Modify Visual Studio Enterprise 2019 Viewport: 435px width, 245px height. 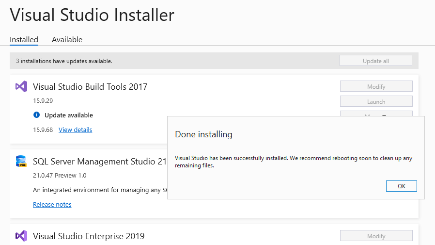tap(376, 236)
